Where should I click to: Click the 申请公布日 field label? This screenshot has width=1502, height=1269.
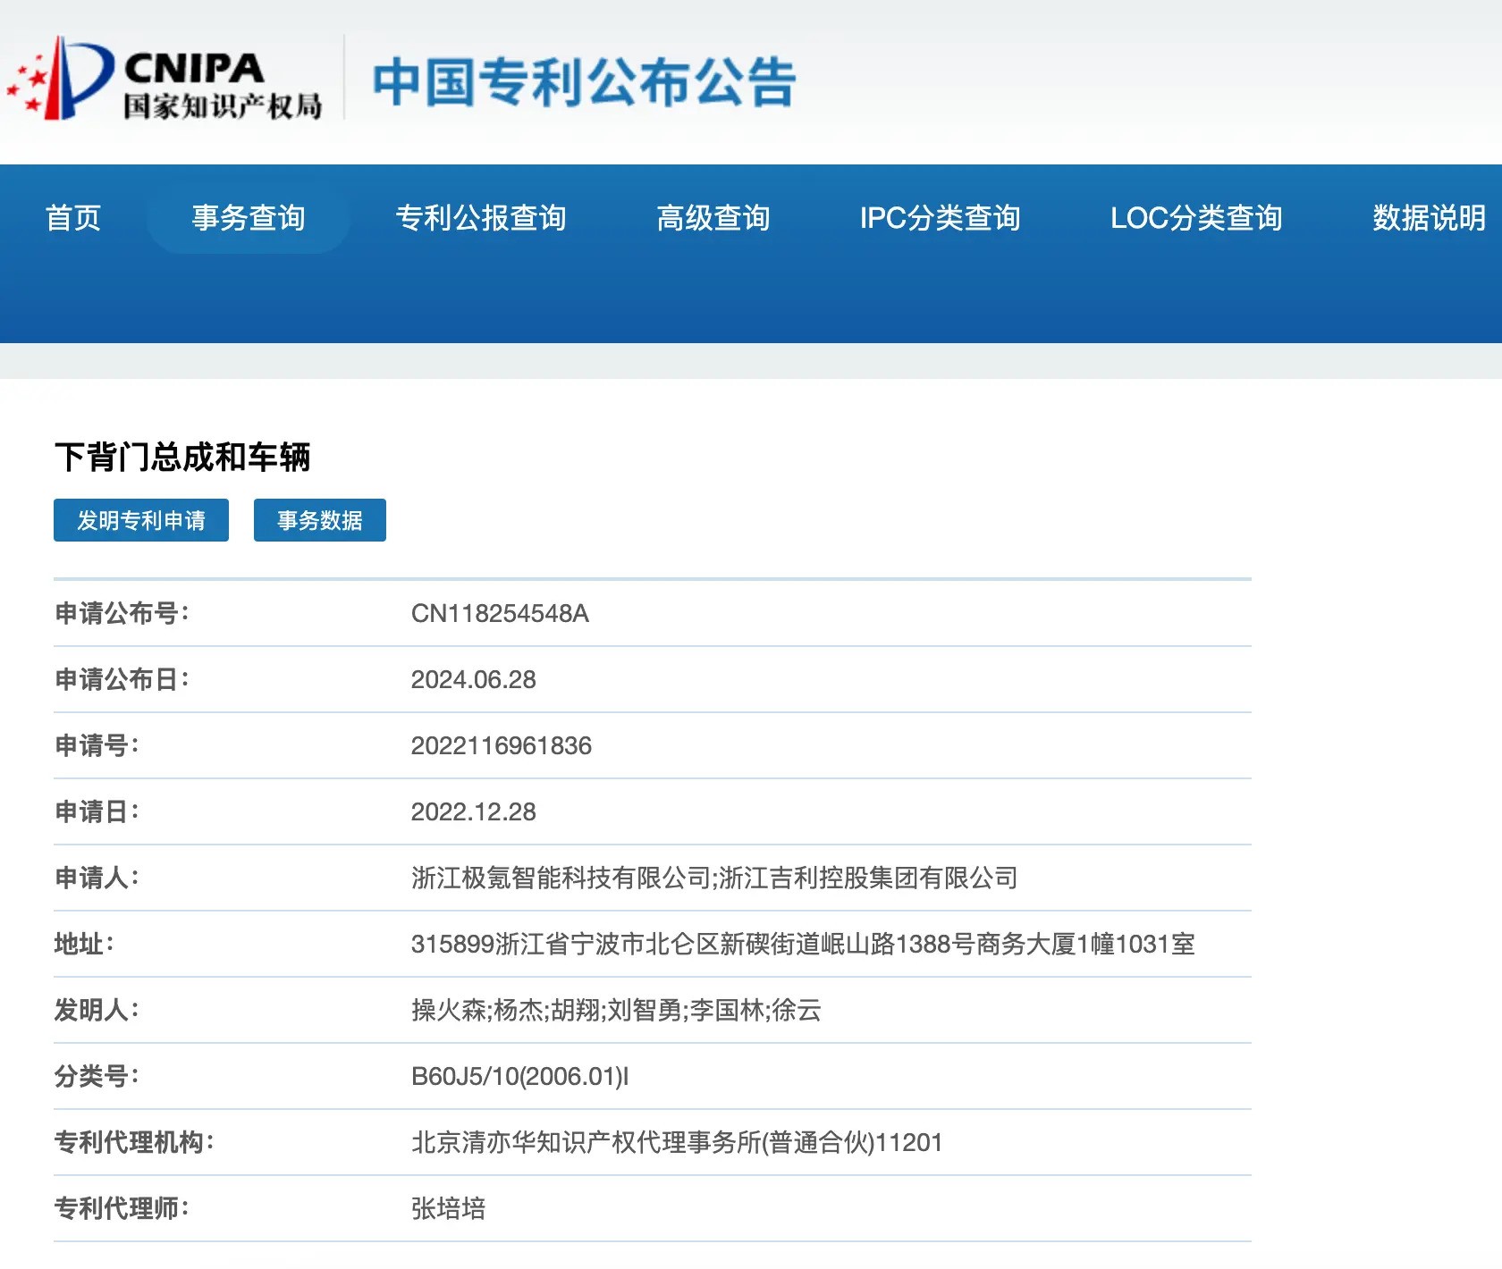click(122, 679)
